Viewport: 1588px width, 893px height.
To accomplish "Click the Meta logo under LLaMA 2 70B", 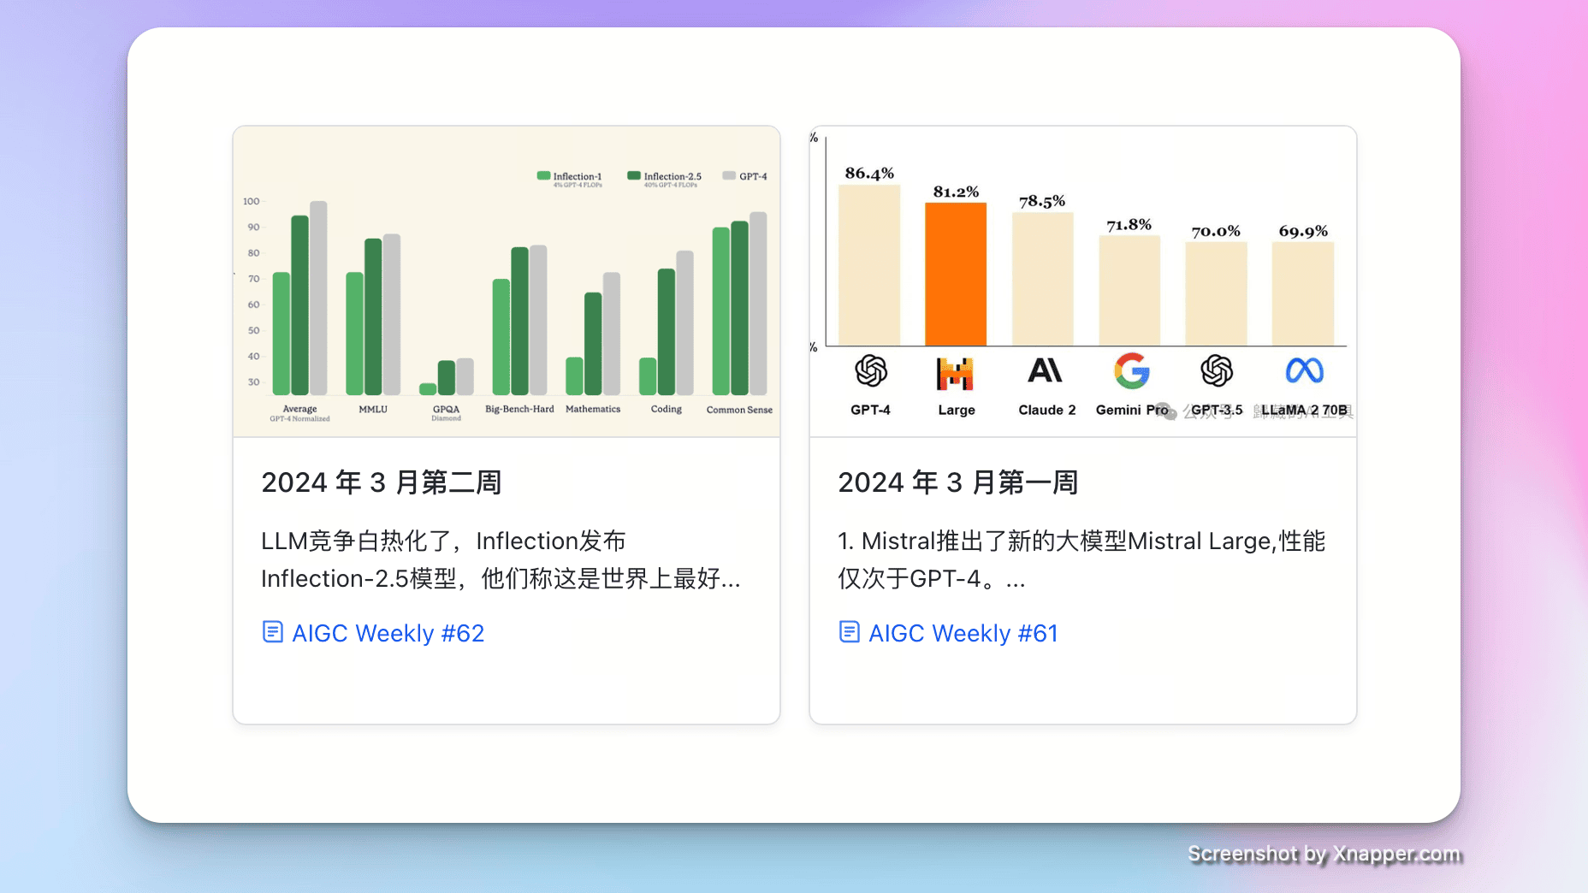I will tap(1307, 371).
